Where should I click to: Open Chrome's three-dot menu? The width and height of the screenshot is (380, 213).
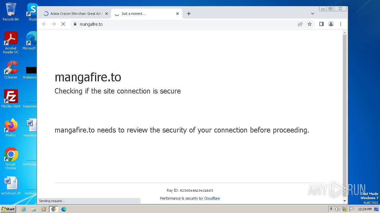tap(341, 24)
